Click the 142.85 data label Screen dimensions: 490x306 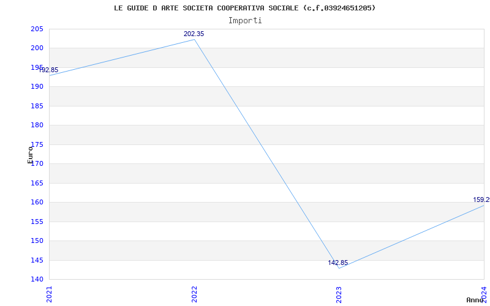click(338, 263)
